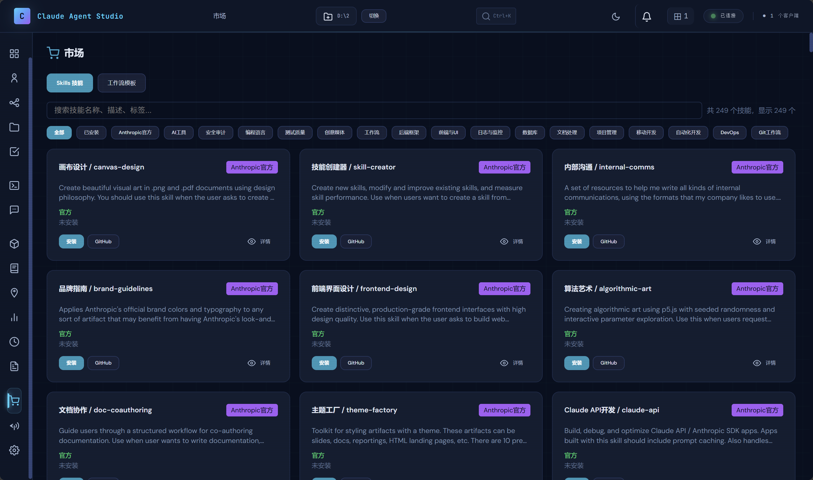
Task: Open GitHub link for canvas-design
Action: [x=103, y=242]
